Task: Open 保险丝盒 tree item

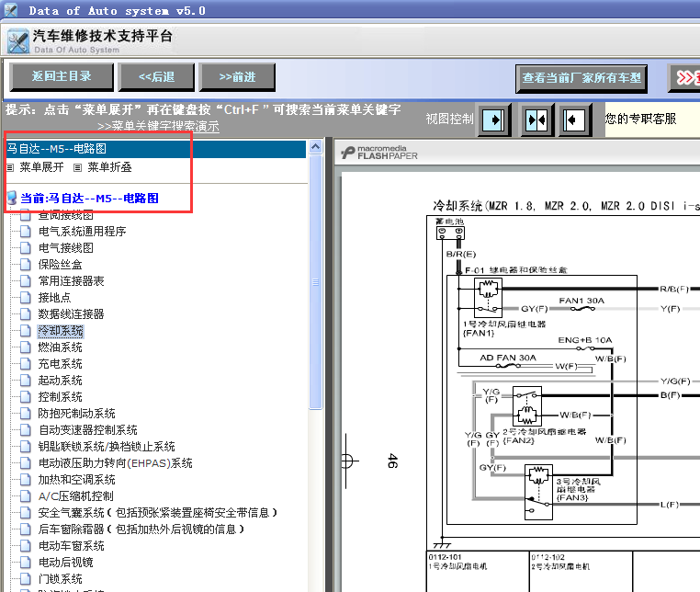Action: pos(60,265)
